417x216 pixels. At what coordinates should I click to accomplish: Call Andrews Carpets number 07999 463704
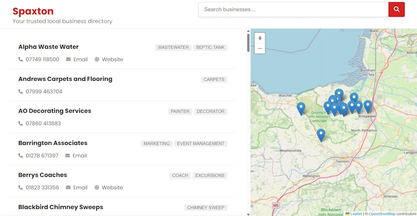click(44, 92)
